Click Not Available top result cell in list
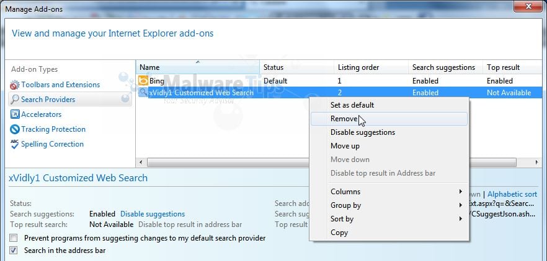The image size is (547, 261). [x=509, y=93]
